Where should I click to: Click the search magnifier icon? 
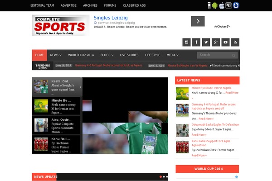pyautogui.click(x=233, y=55)
